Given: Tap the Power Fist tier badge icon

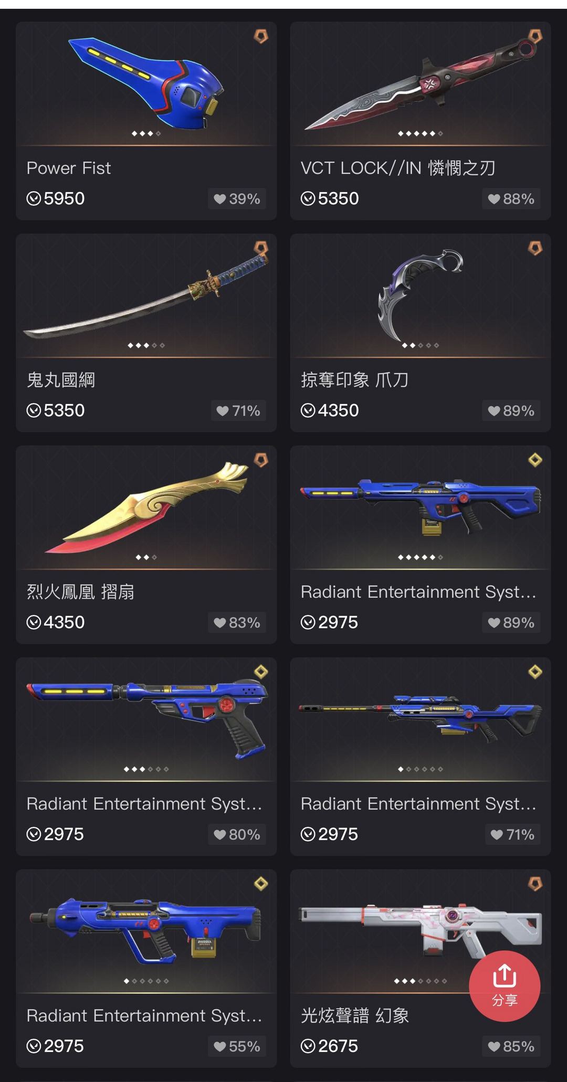Looking at the screenshot, I should [x=261, y=36].
